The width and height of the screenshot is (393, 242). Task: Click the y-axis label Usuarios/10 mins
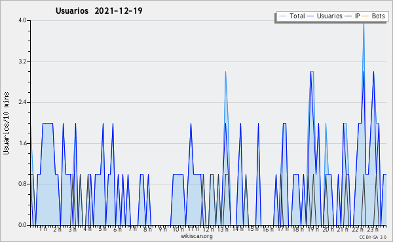(x=6, y=124)
